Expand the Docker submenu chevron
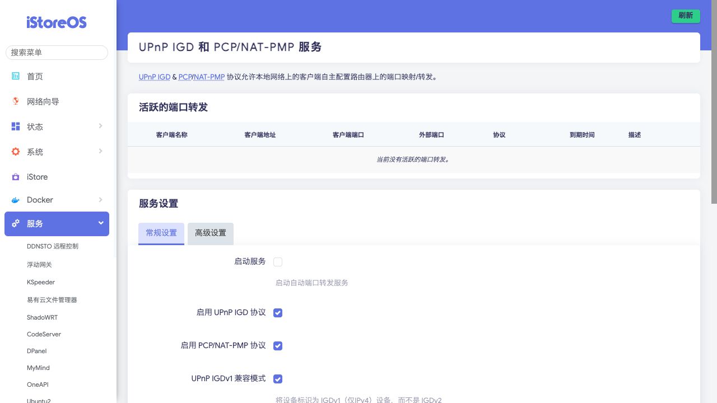The width and height of the screenshot is (717, 403). coord(100,199)
